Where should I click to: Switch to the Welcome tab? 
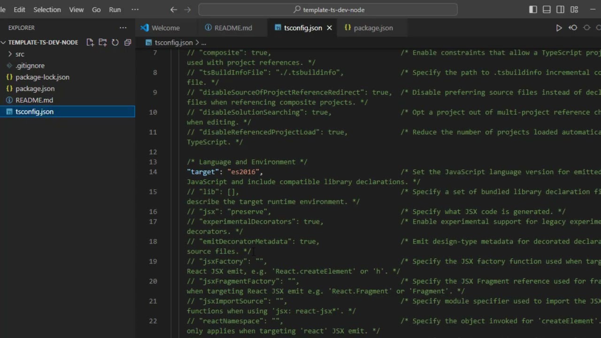(165, 28)
